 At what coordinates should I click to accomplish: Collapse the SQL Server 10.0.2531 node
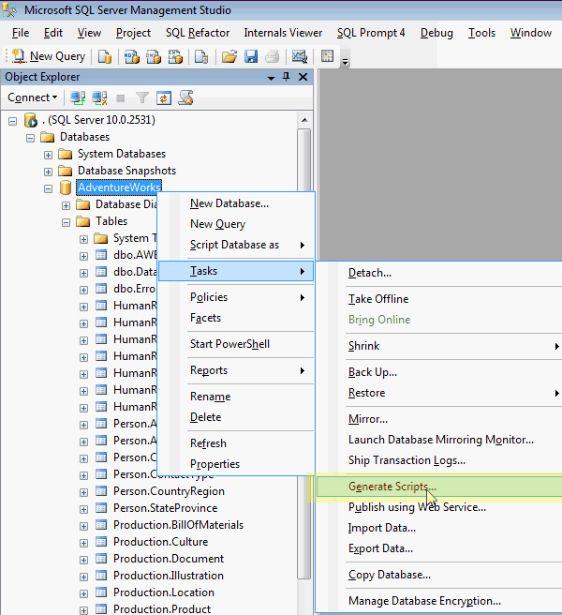pos(12,121)
